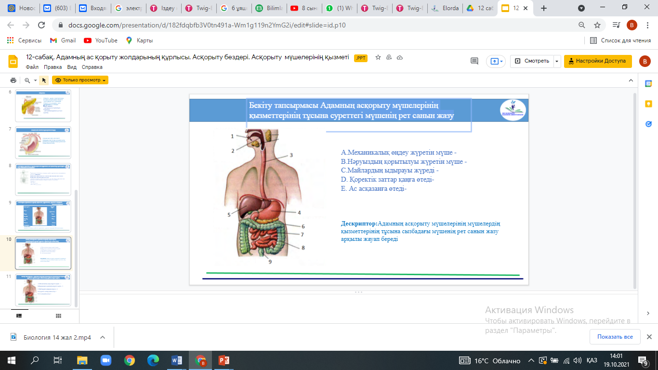The height and width of the screenshot is (370, 658).
Task: Open options chevron for Биология 14 жал 2.mp4
Action: [x=102, y=337]
